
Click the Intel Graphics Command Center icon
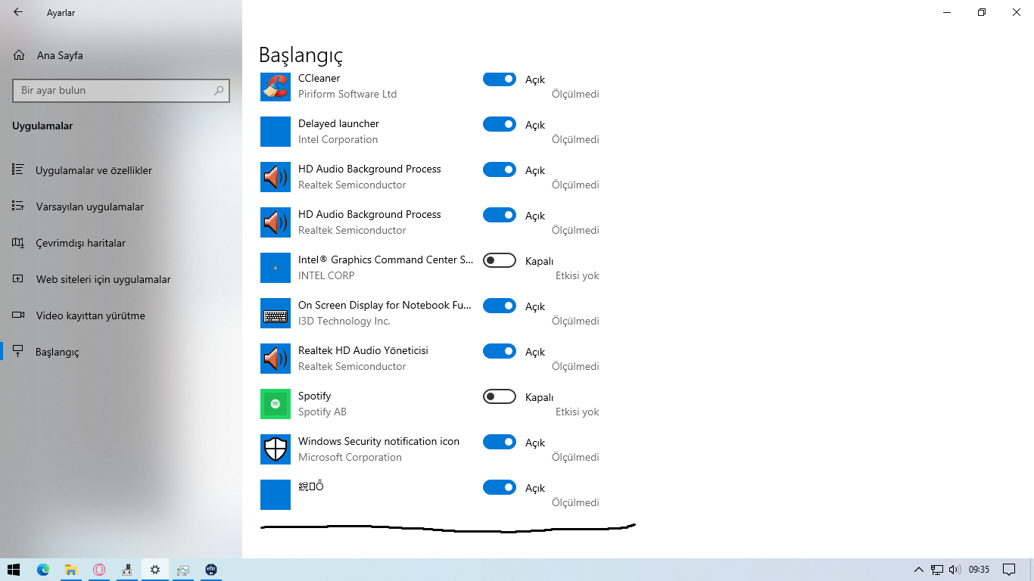pos(276,268)
